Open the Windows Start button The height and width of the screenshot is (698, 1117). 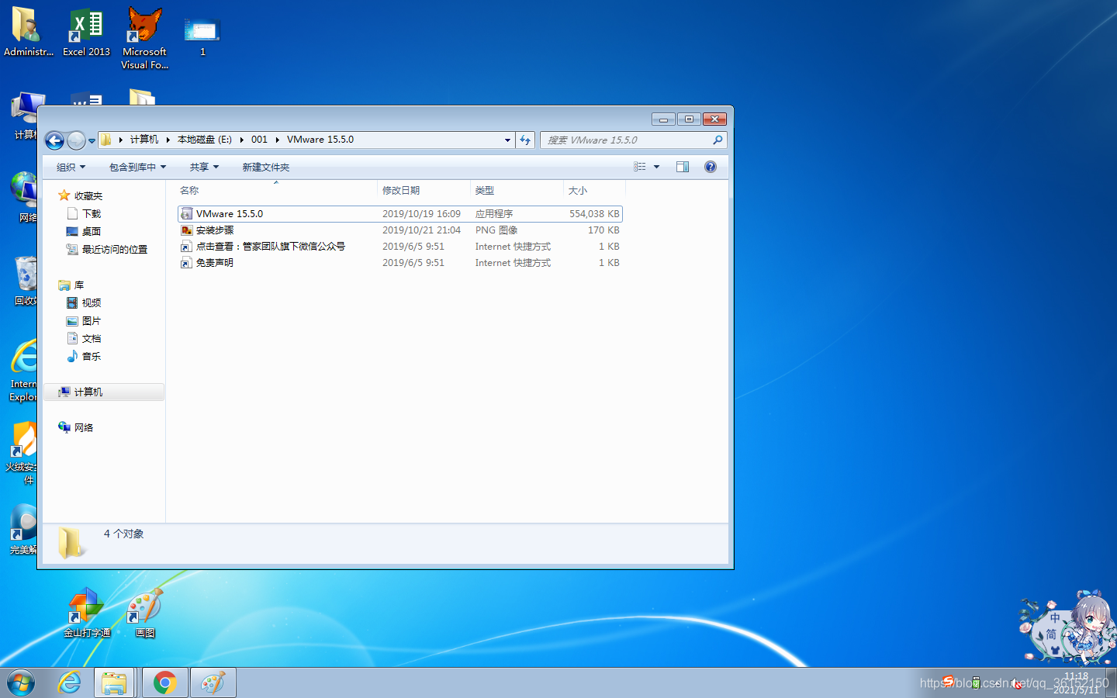21,683
